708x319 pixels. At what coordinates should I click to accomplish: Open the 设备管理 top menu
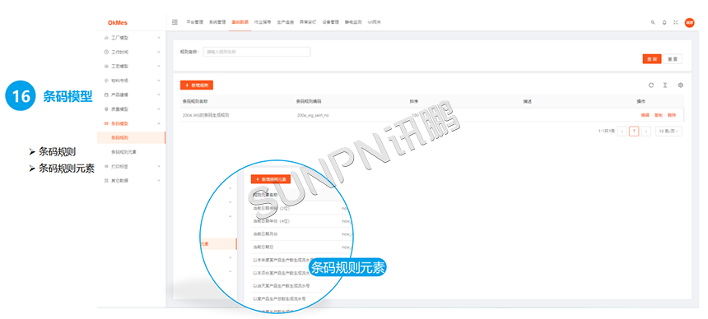click(330, 21)
